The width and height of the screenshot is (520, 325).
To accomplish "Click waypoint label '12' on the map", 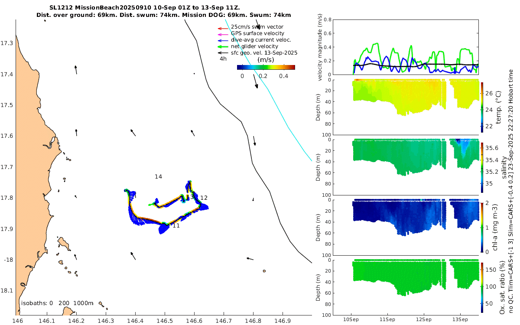I will coord(204,198).
